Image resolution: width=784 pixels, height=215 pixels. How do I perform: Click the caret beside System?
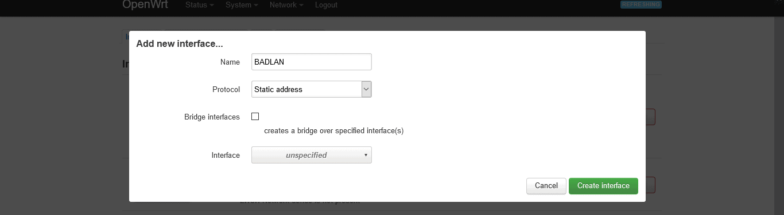point(256,6)
